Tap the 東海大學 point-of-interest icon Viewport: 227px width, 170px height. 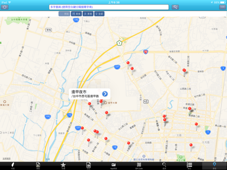(5, 102)
